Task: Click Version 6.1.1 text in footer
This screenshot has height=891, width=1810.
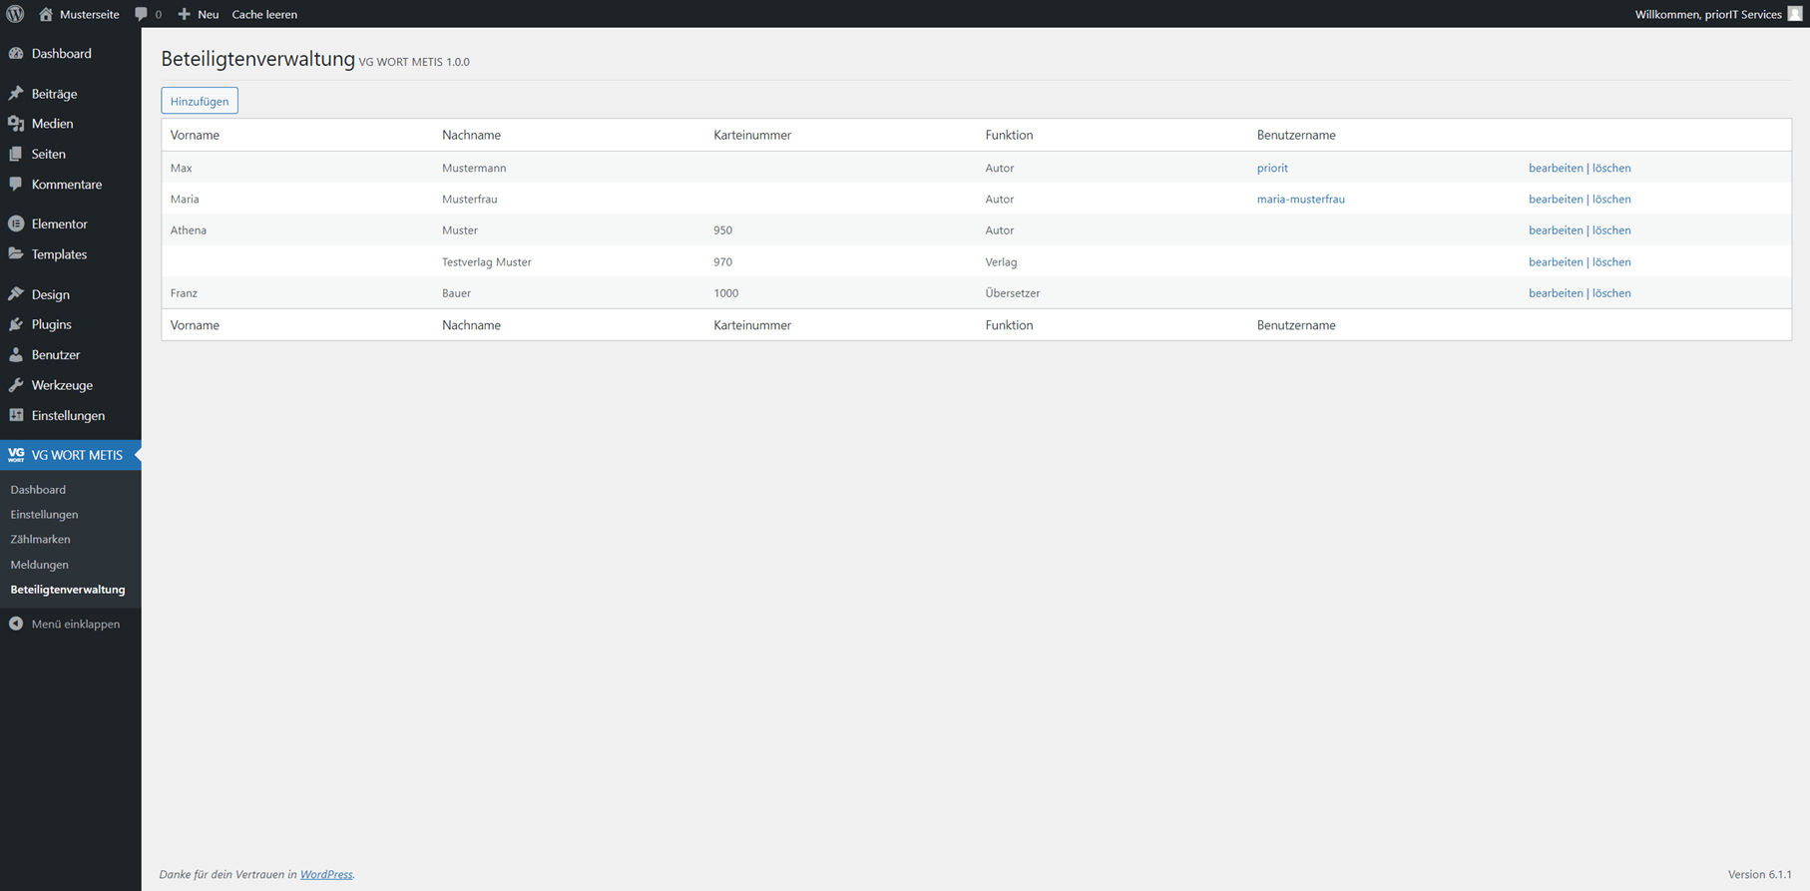Action: (1760, 875)
